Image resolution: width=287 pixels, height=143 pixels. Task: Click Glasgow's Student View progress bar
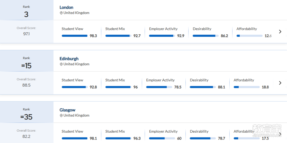(x=75, y=138)
